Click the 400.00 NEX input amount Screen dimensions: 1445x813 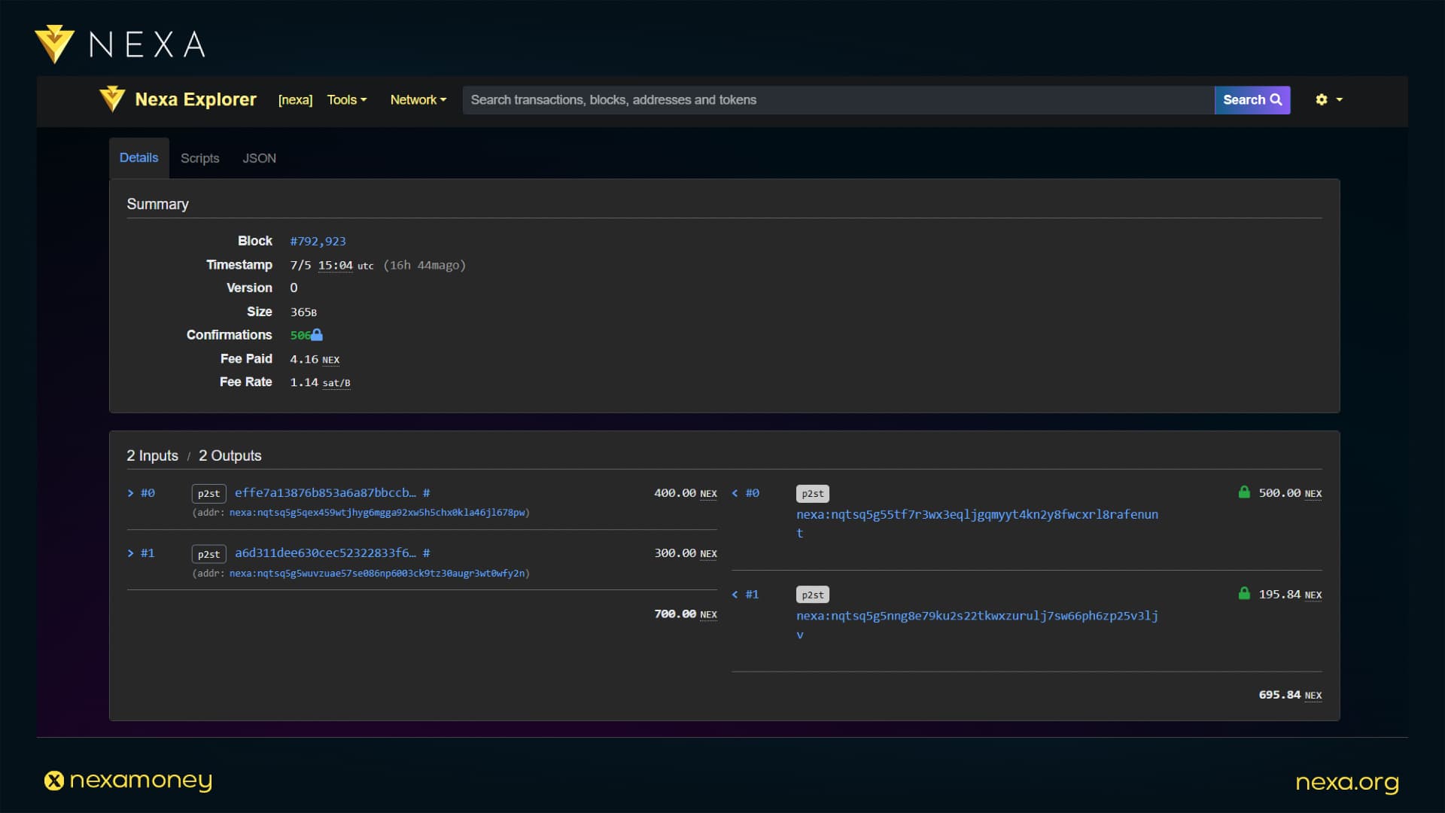[x=686, y=493]
